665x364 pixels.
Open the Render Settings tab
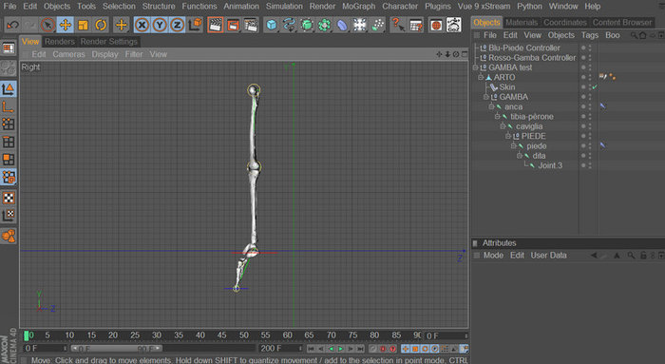[x=109, y=42]
